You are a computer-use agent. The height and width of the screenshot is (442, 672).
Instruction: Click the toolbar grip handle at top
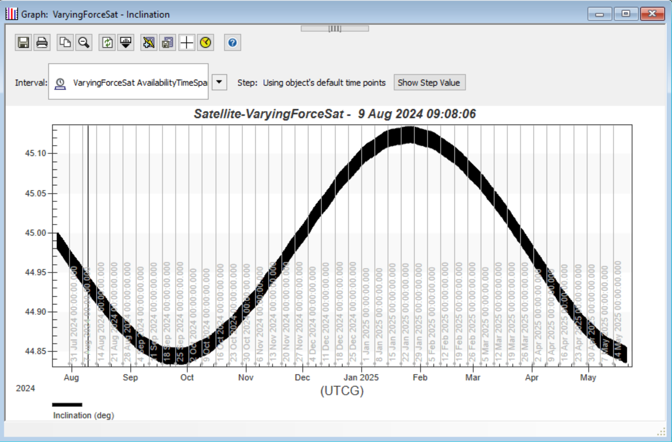pyautogui.click(x=335, y=29)
